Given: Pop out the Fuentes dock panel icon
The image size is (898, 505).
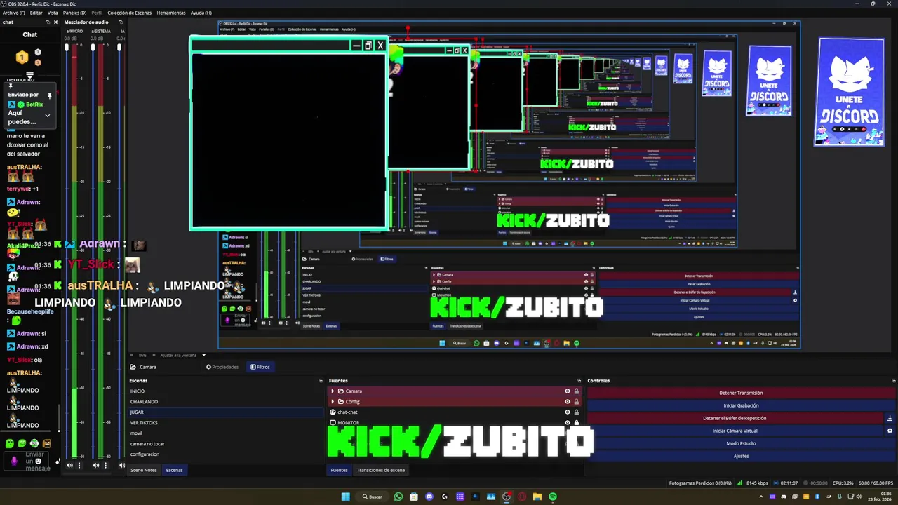Looking at the screenshot, I should click(579, 380).
